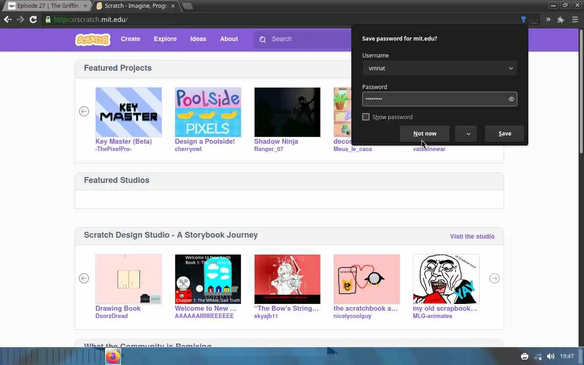Open the Explore menu item
The height and width of the screenshot is (365, 584).
point(165,39)
